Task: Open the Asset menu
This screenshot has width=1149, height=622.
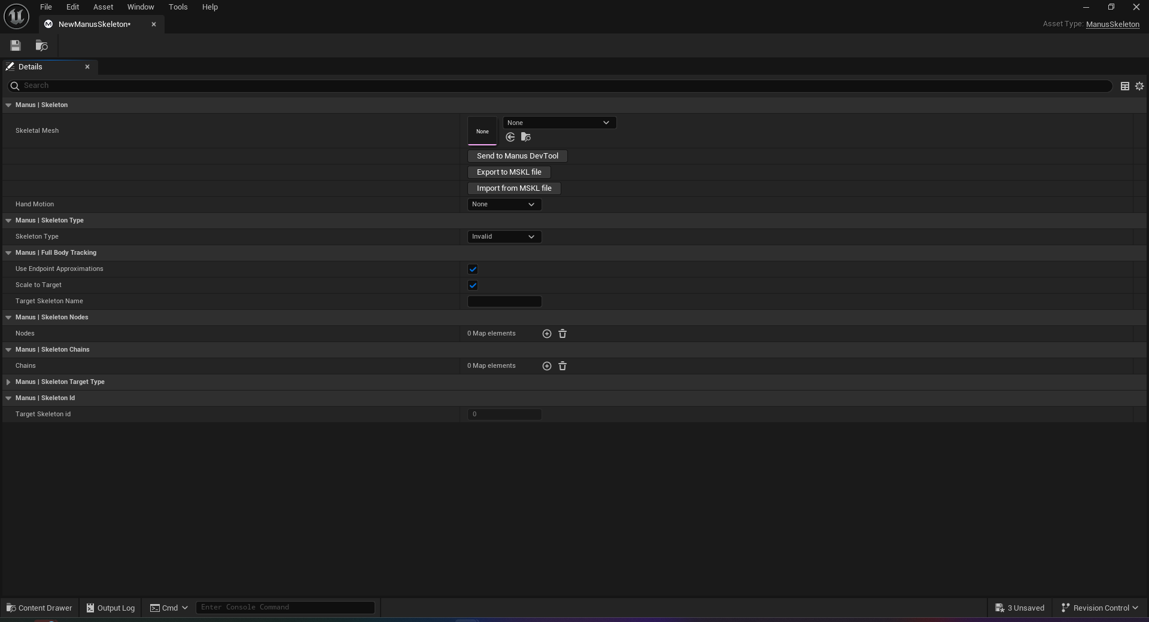Action: 103,7
